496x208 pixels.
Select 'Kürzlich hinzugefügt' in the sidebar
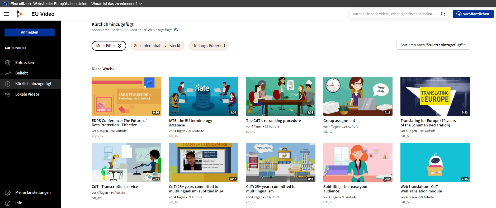click(31, 84)
